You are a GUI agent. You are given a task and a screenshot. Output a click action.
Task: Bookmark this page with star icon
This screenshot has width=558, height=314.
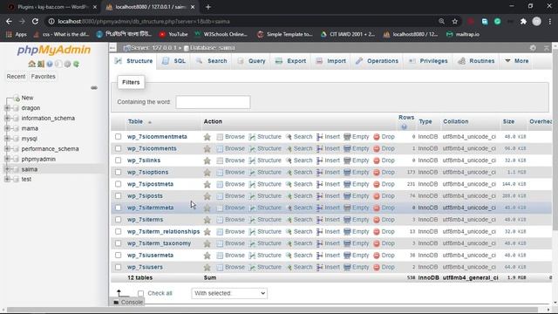[x=455, y=21]
